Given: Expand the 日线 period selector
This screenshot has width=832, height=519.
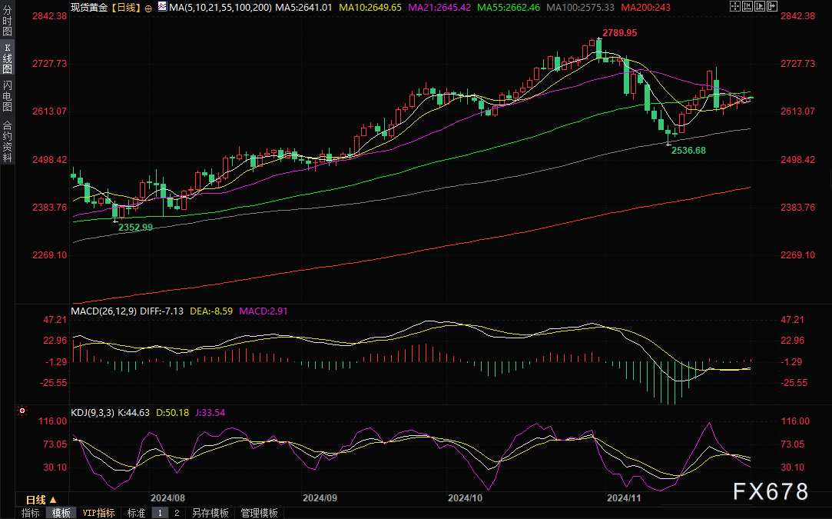Looking at the screenshot, I should click(41, 499).
